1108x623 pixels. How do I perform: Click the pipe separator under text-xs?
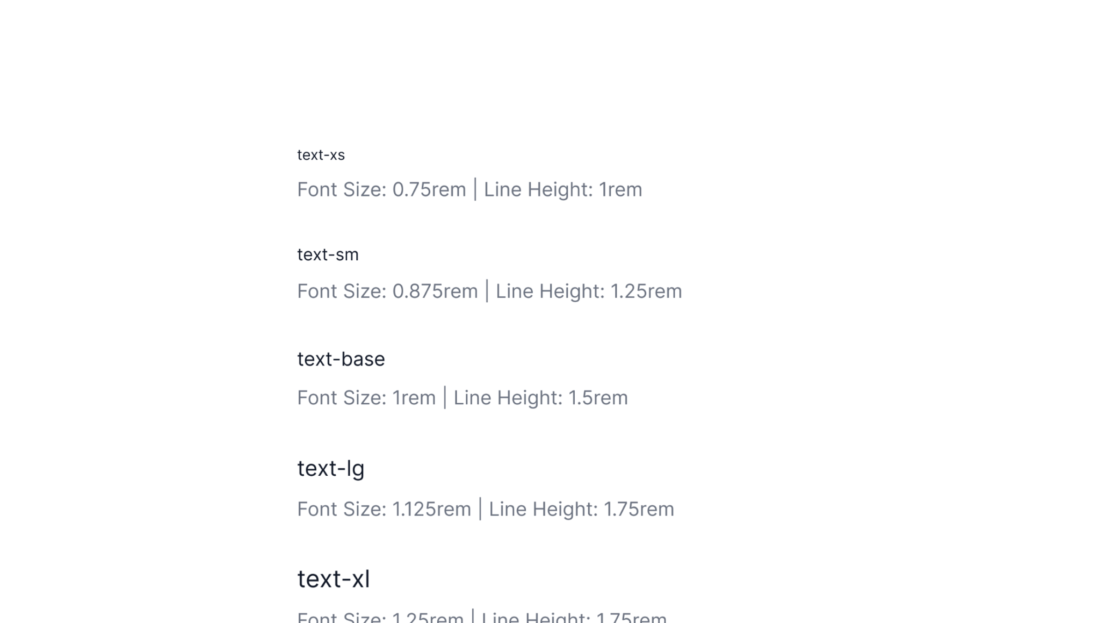coord(475,190)
